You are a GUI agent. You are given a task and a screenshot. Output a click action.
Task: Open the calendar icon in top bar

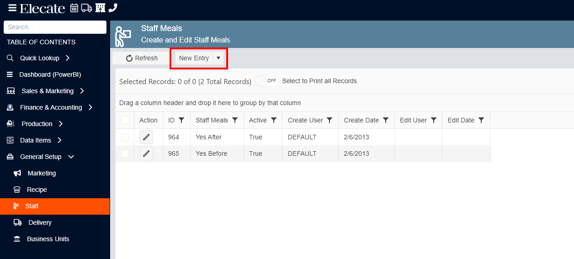74,8
